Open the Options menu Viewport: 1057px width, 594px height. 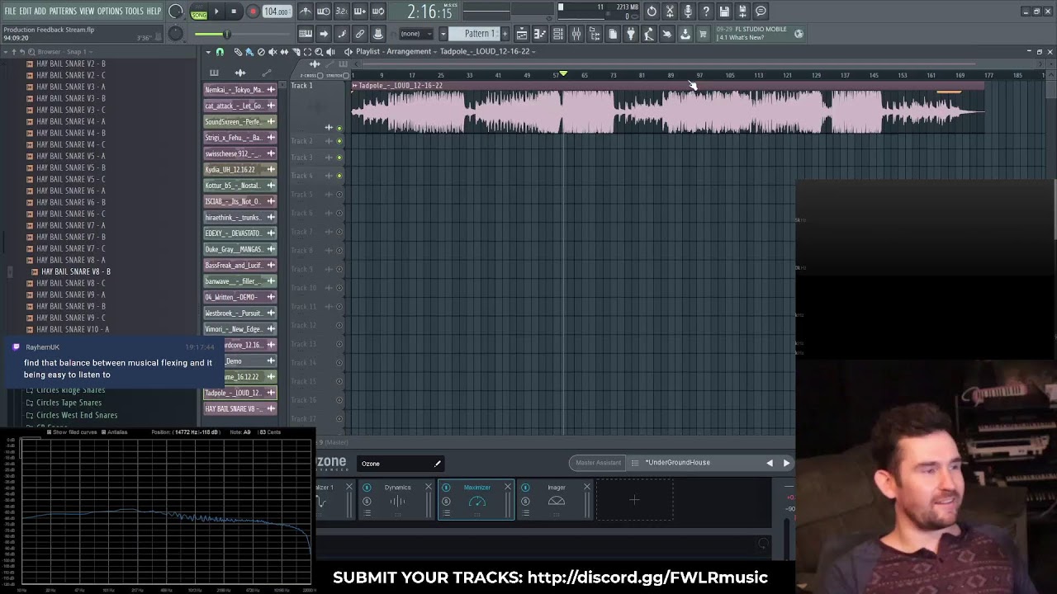(110, 11)
